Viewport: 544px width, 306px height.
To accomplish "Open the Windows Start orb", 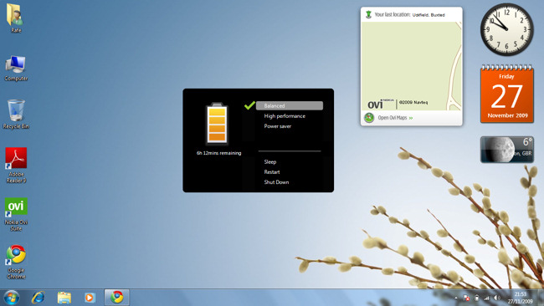I will click(x=12, y=298).
